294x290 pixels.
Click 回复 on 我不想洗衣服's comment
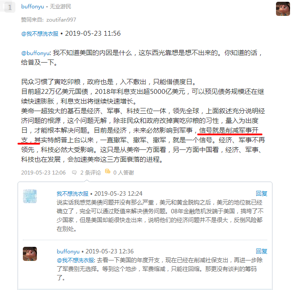pyautogui.click(x=261, y=193)
